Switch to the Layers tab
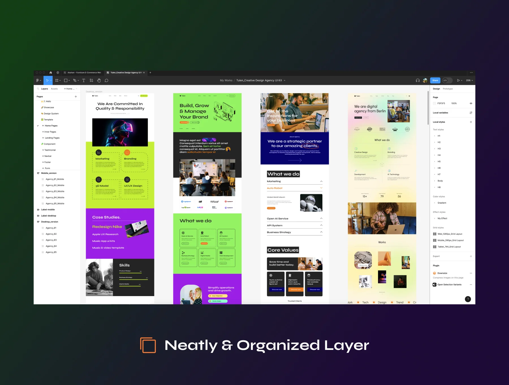The width and height of the screenshot is (509, 385). pos(44,89)
